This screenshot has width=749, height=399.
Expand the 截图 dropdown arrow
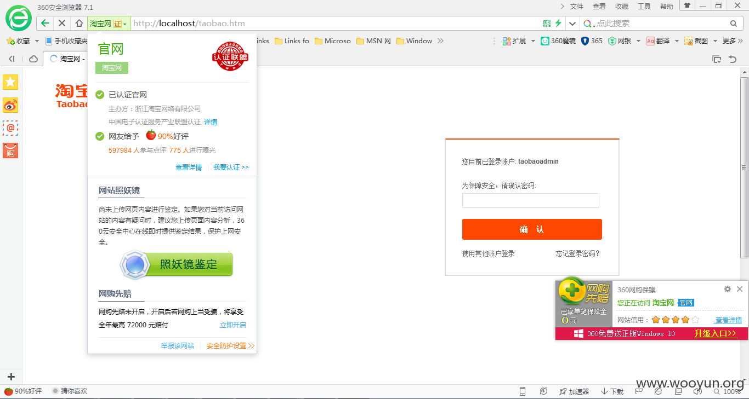pos(715,41)
